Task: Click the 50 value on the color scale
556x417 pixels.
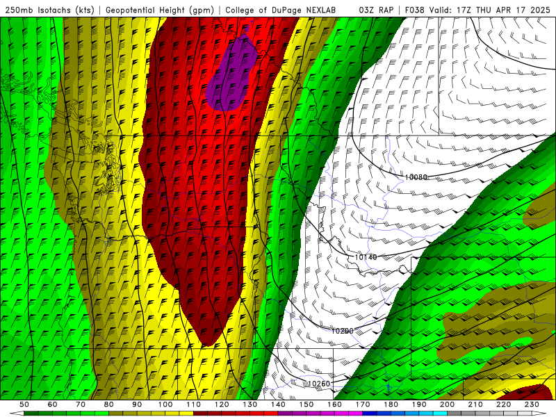Action: coord(24,404)
